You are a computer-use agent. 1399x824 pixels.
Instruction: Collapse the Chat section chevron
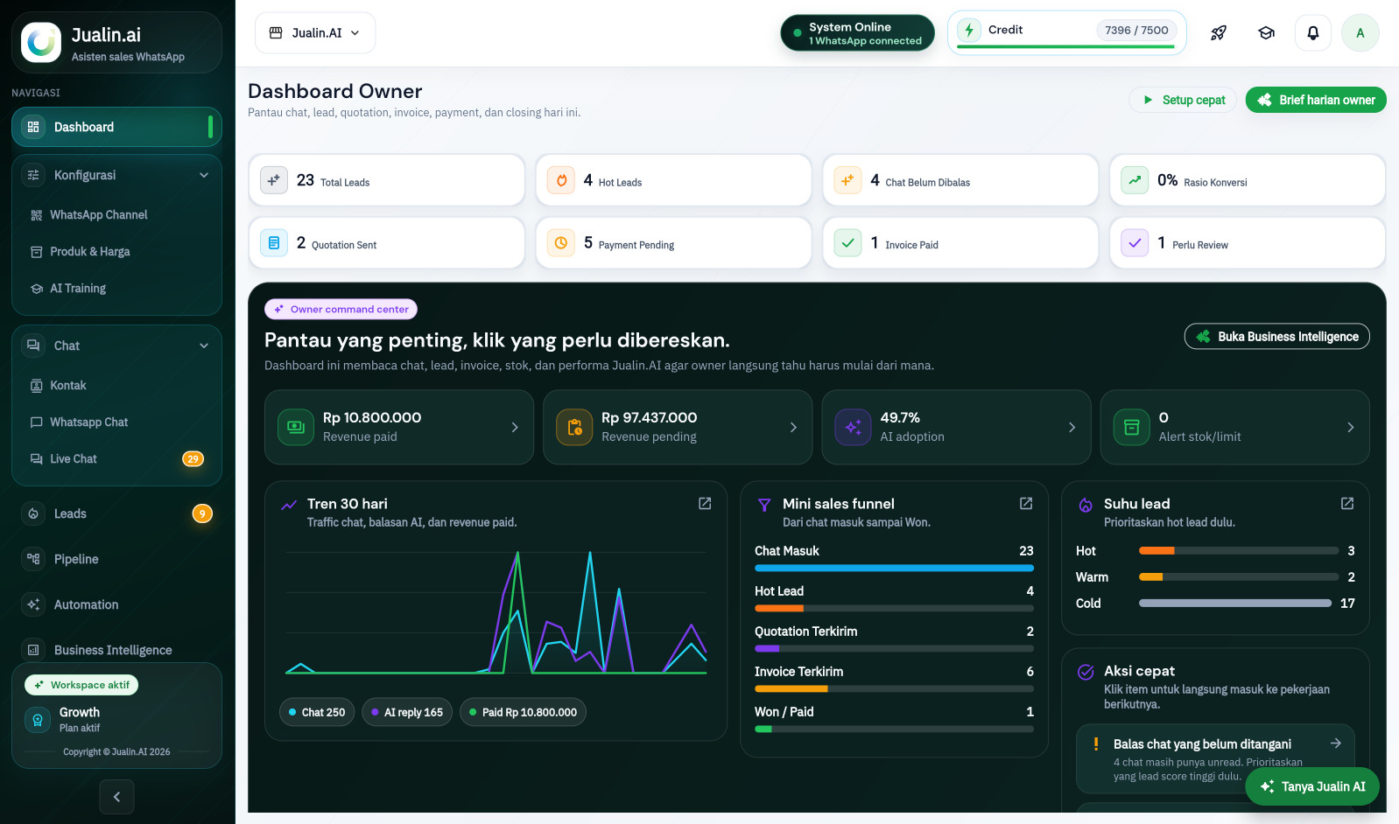[x=204, y=346]
